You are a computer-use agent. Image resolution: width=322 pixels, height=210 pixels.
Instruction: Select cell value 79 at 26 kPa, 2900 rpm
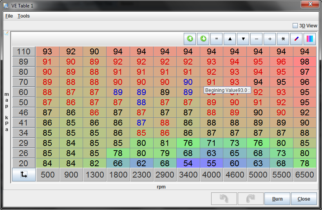point(165,153)
